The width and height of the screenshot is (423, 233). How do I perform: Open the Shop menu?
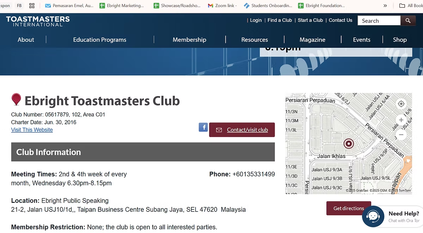pyautogui.click(x=400, y=40)
